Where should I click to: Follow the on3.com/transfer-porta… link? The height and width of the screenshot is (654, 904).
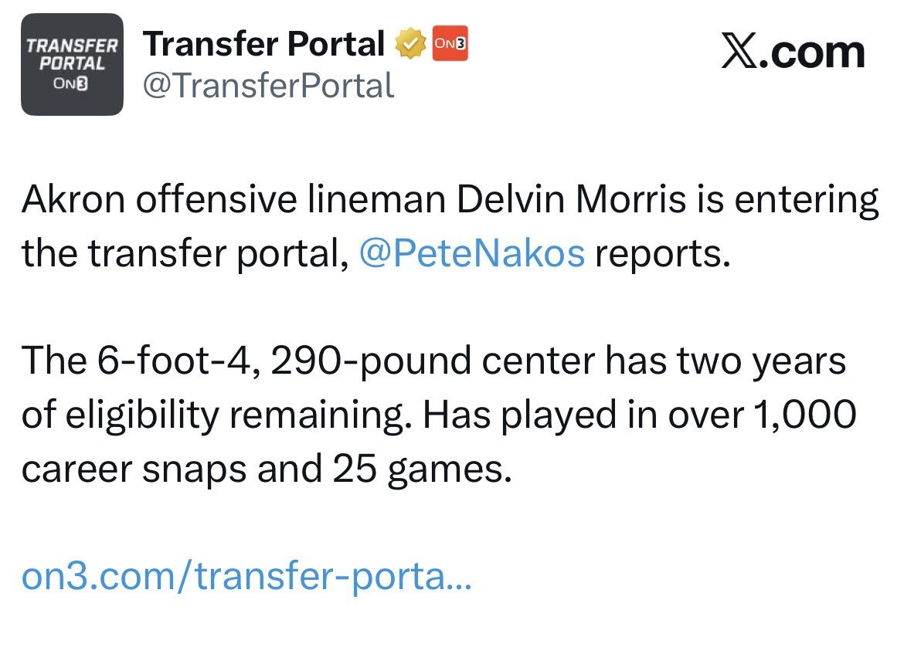246,576
